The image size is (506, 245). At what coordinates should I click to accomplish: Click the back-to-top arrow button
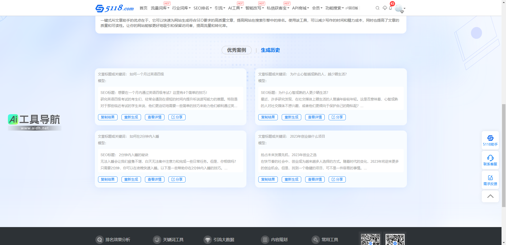(490, 196)
